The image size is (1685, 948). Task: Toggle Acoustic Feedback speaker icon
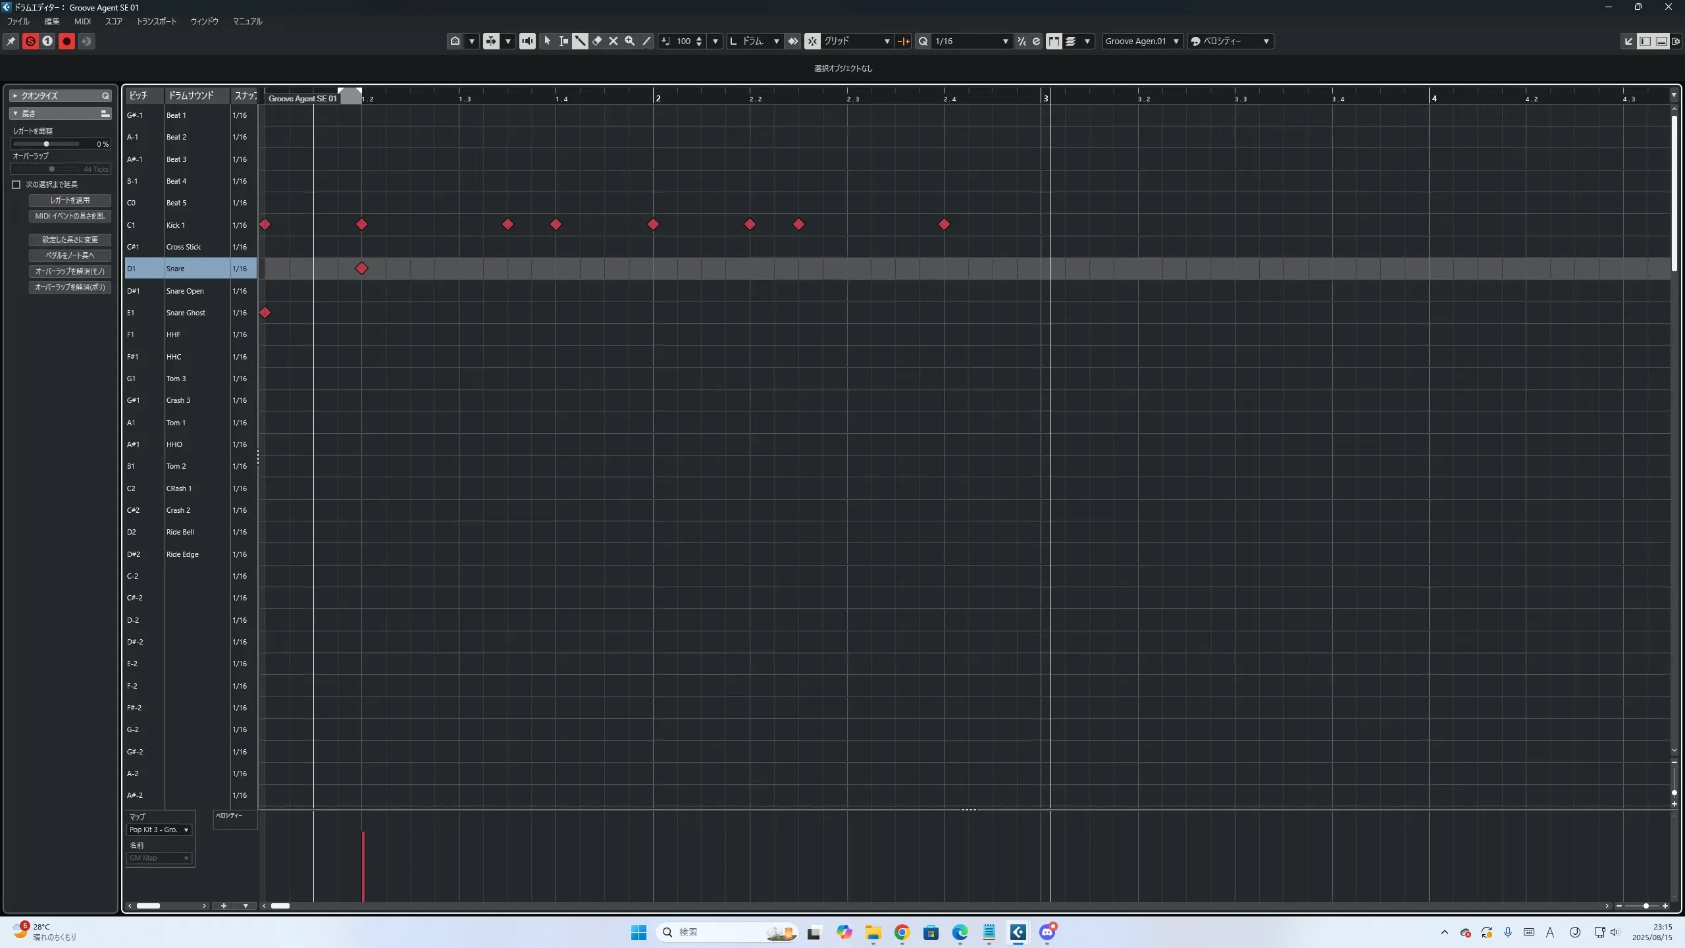coord(527,41)
